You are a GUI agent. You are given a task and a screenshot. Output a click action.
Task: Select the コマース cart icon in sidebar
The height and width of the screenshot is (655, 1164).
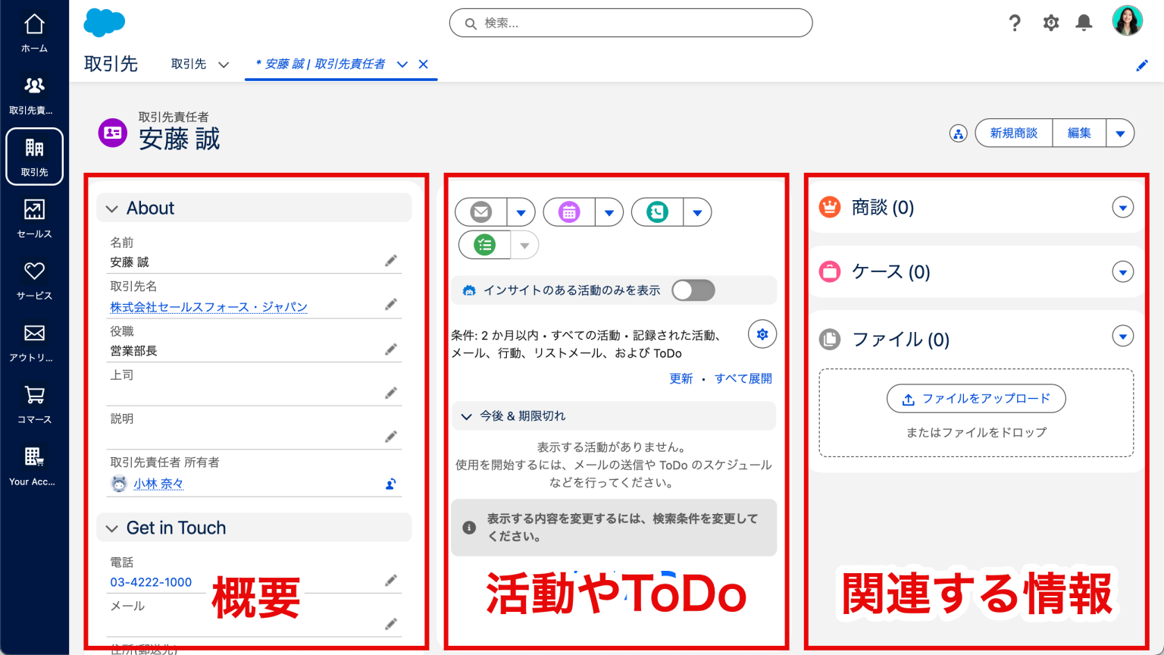pos(33,402)
